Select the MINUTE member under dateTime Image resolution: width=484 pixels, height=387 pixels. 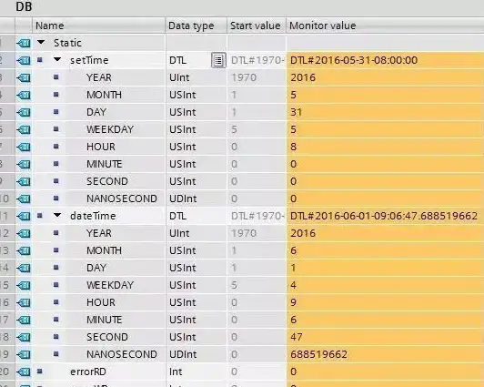click(105, 320)
